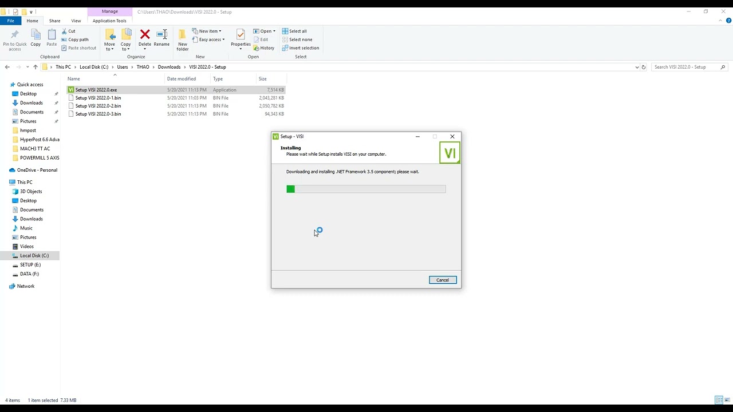Click the Copy ribbon icon
The height and width of the screenshot is (412, 733).
pyautogui.click(x=36, y=38)
